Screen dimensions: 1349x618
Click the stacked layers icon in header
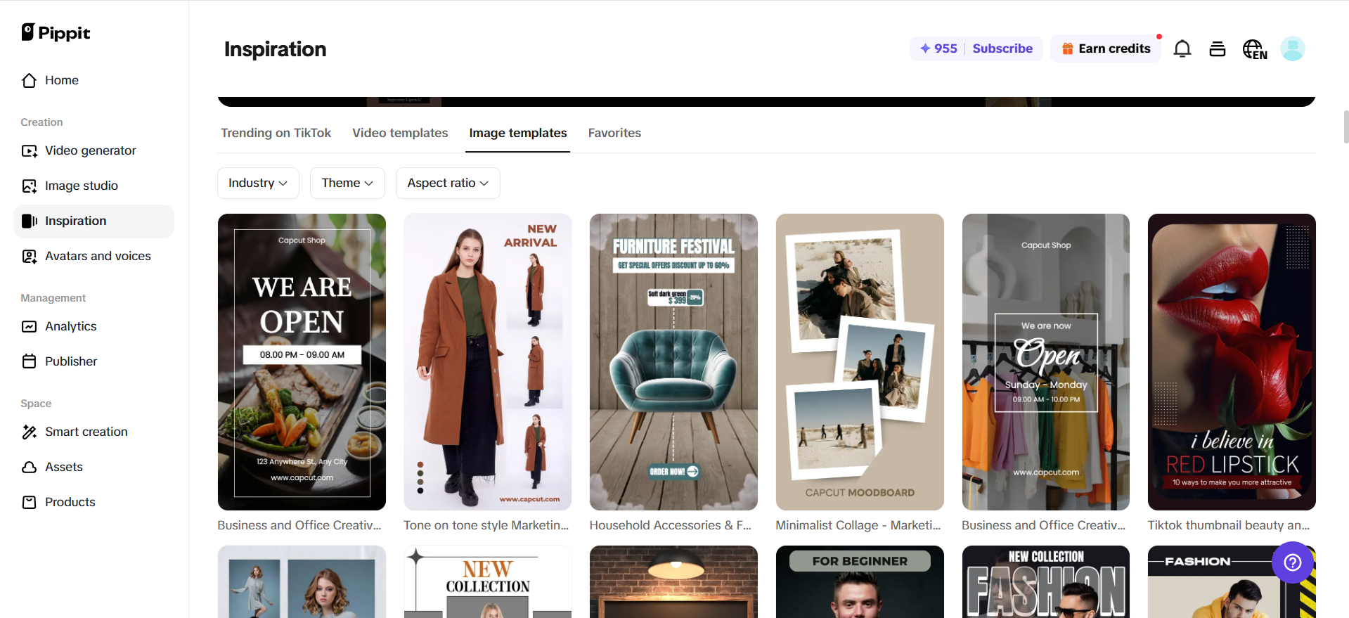(x=1218, y=49)
